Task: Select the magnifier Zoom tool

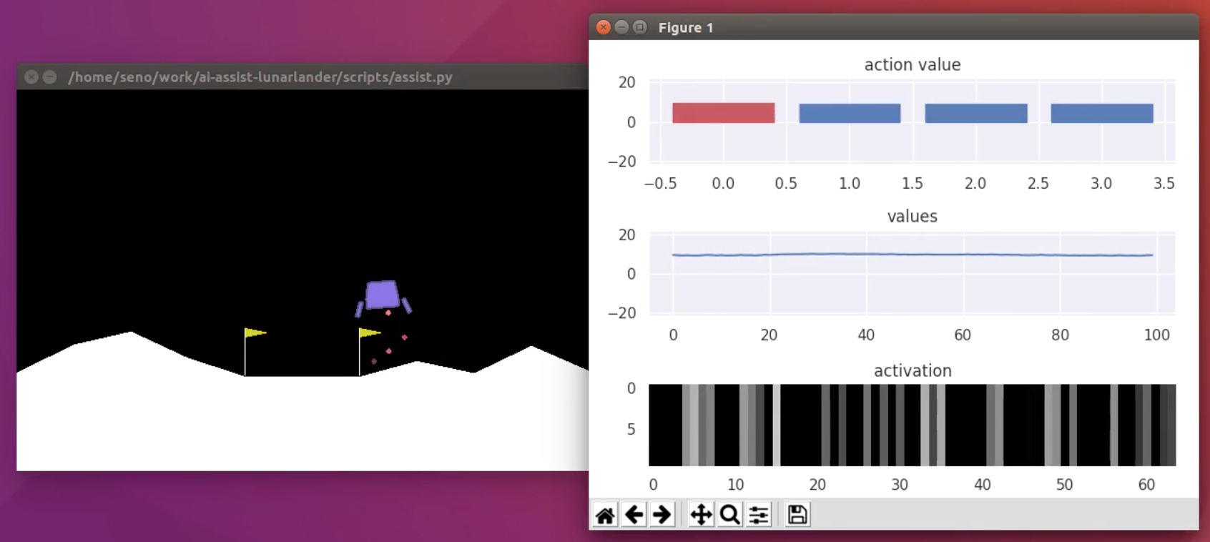Action: (x=729, y=515)
